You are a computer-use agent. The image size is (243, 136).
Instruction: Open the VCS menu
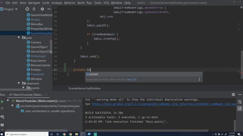106,3
